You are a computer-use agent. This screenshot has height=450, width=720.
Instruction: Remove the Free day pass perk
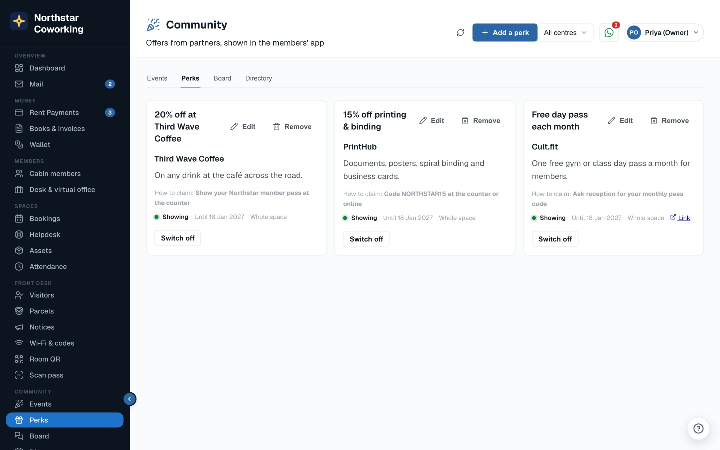[x=669, y=120]
